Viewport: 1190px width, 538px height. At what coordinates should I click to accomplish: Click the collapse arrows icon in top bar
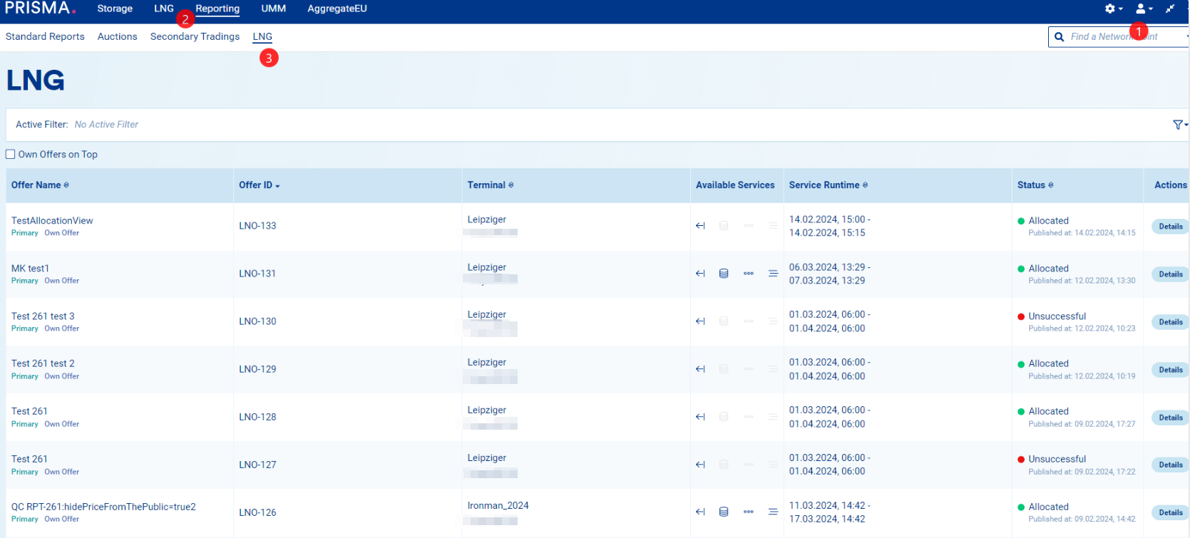1170,9
